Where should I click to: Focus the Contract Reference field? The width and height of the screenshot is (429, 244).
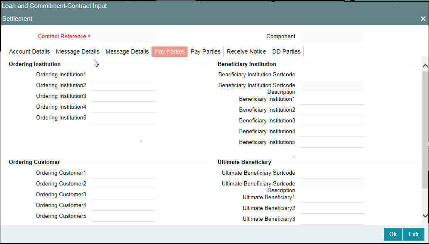[124, 37]
